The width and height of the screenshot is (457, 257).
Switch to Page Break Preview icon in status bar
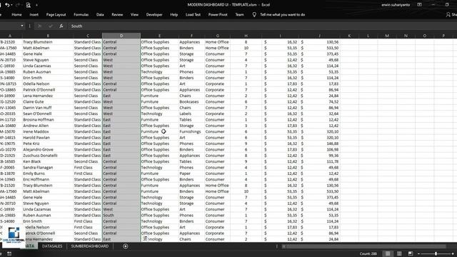click(411, 253)
